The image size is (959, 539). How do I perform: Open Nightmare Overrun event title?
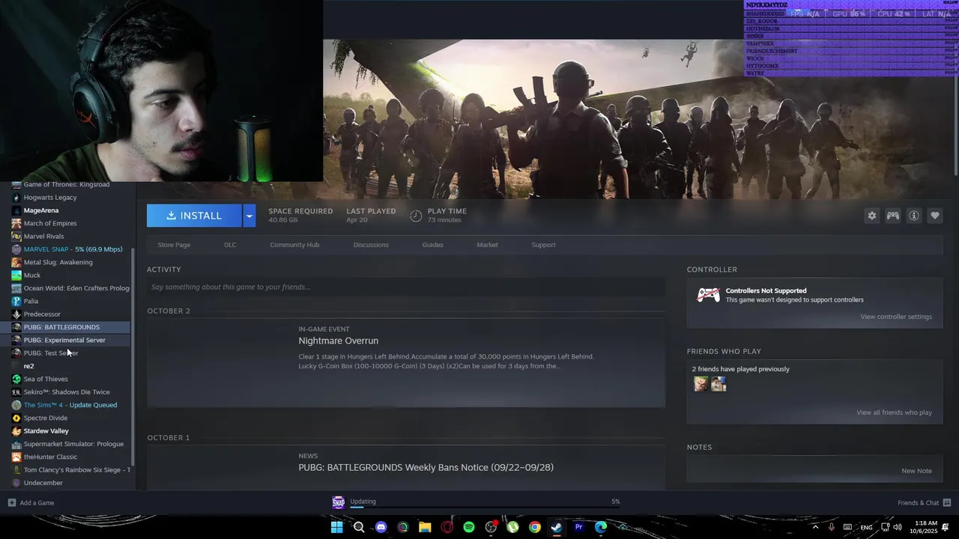[339, 341]
